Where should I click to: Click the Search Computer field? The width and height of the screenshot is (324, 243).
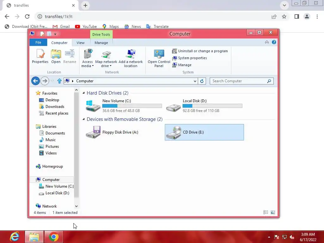241,81
